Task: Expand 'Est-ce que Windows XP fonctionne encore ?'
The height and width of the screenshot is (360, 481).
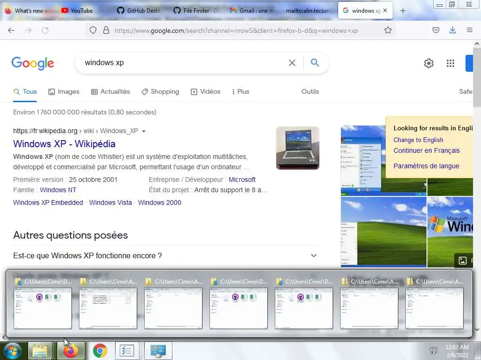Action: [x=166, y=255]
